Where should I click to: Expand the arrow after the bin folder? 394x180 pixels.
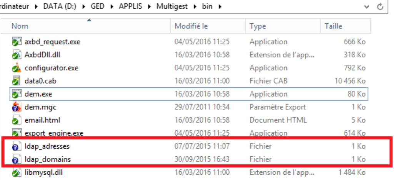tap(220, 7)
